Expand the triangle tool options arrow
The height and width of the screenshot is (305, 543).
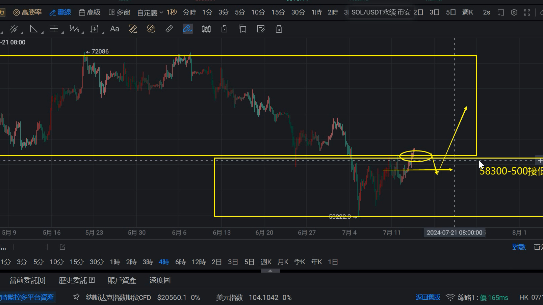(x=43, y=32)
